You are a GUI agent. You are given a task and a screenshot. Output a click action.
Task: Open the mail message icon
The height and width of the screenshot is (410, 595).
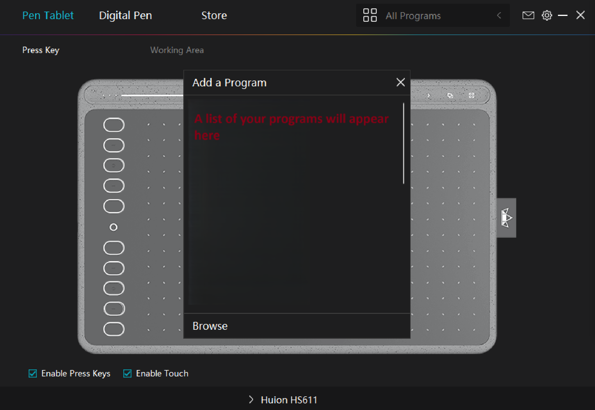click(x=528, y=15)
